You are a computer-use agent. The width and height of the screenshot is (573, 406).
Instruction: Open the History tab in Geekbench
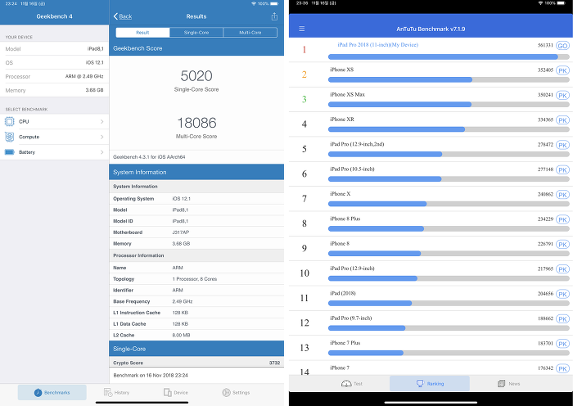click(x=116, y=392)
